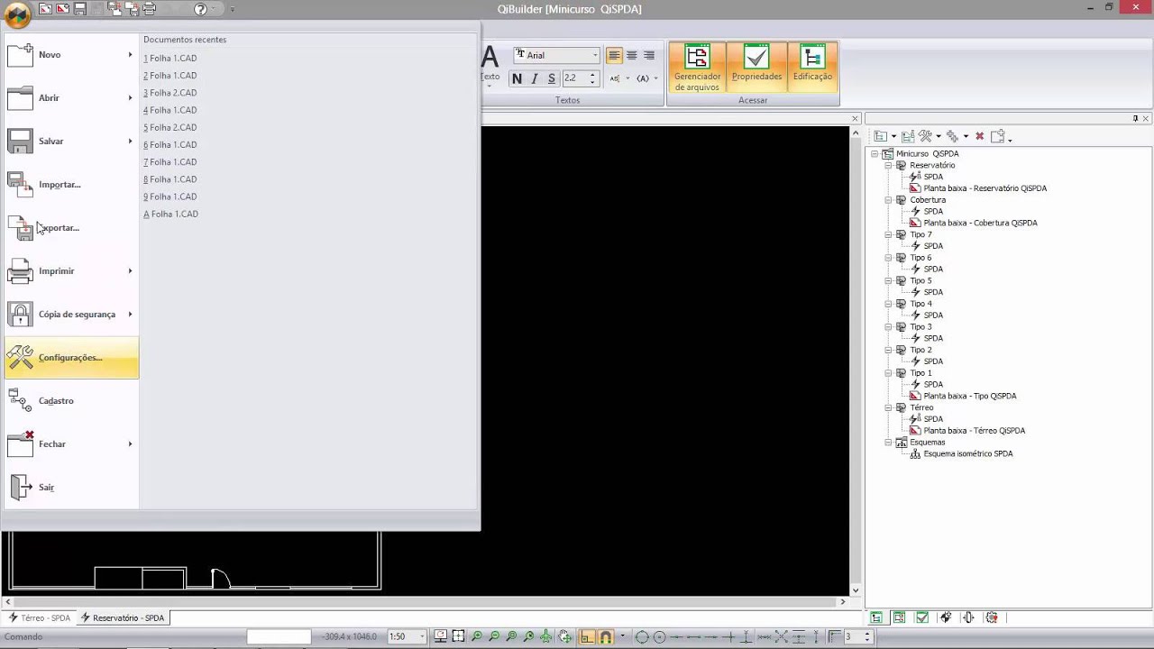Click the green checkmark icon below project panel
Viewport: 1154px width, 649px height.
921,618
